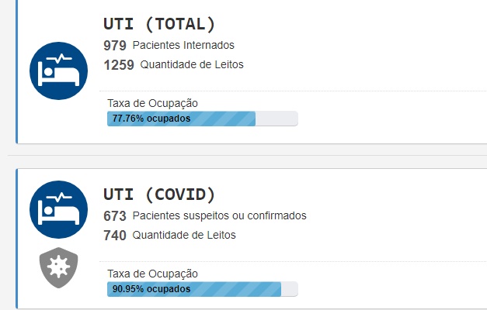Click the unfilled end of the 77.76% bar
This screenshot has height=310, width=487.
pyautogui.click(x=277, y=119)
